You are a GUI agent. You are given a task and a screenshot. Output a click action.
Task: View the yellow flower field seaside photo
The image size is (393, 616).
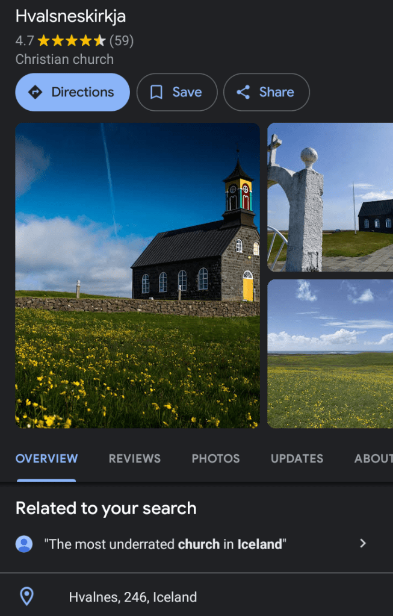pos(330,353)
